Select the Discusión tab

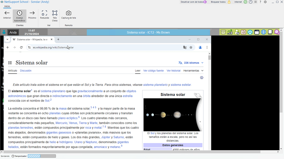[x=26, y=71]
